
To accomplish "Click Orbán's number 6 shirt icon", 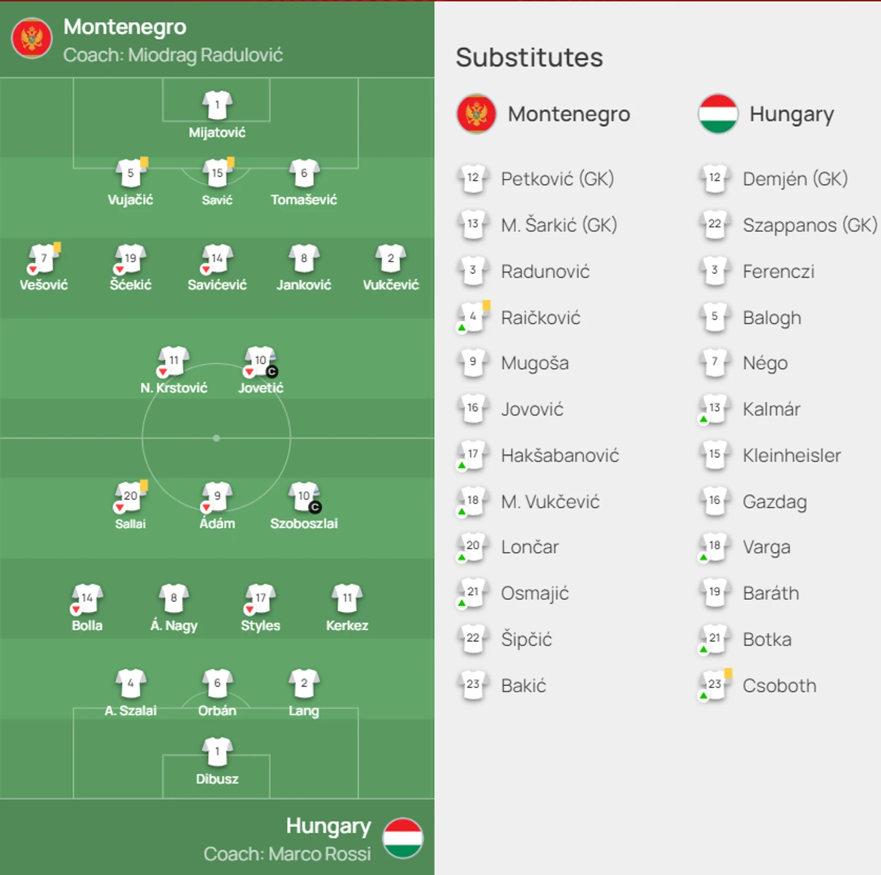I will click(217, 684).
